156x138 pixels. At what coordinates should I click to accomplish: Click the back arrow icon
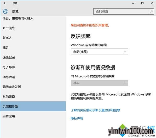click(5, 3)
